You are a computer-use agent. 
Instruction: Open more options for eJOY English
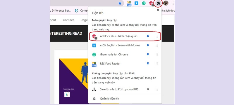coord(157,45)
